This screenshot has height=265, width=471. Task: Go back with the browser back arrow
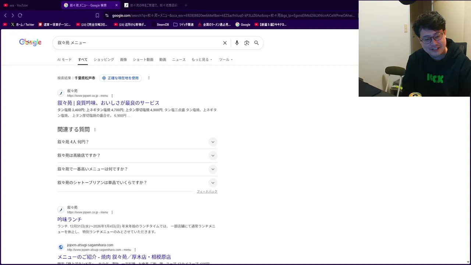pyautogui.click(x=5, y=15)
